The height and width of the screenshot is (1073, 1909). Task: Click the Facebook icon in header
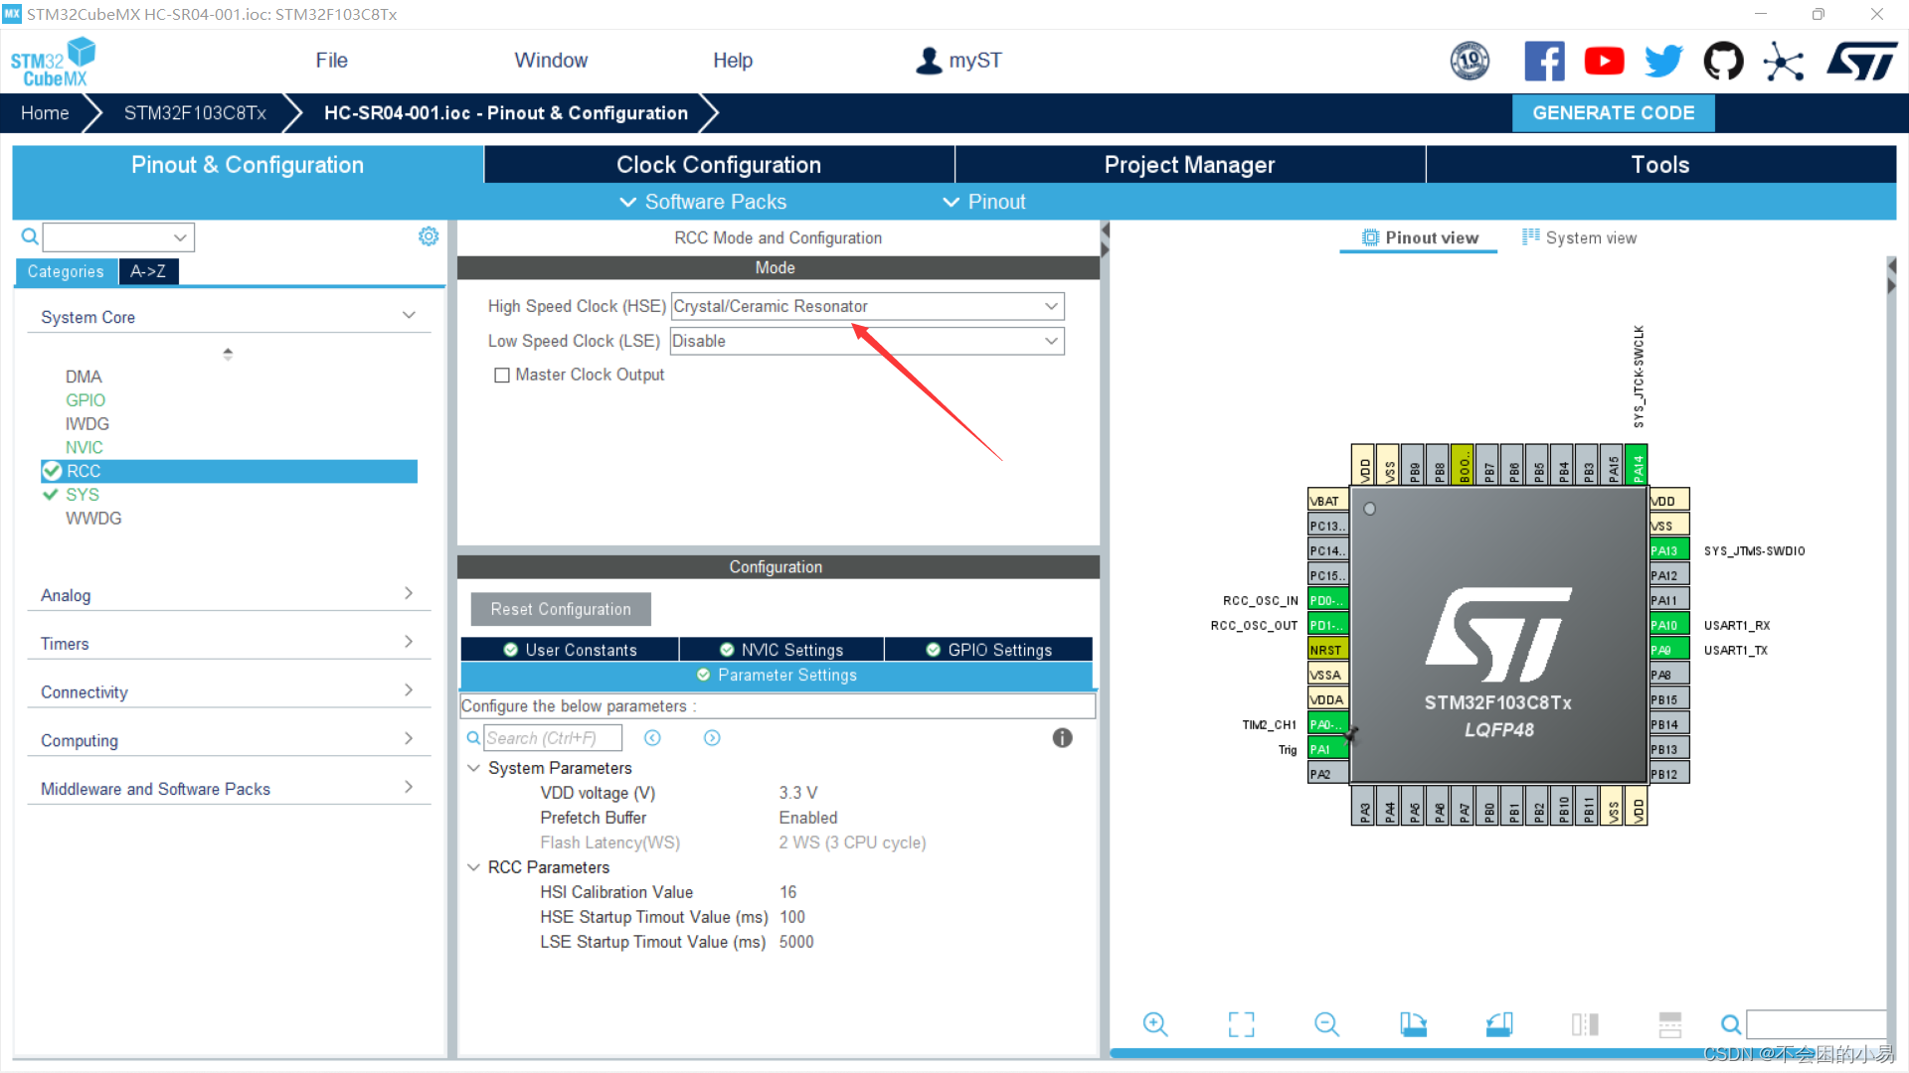(1544, 62)
